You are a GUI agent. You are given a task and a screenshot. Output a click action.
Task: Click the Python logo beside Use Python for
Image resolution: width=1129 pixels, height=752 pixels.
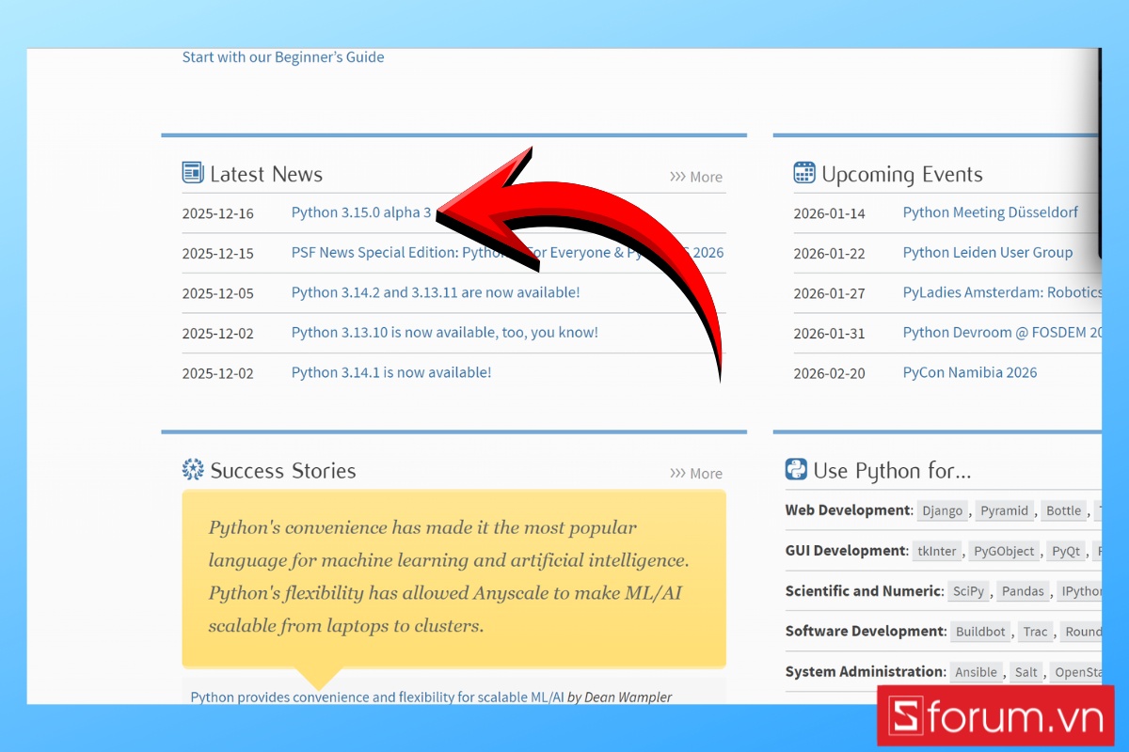796,469
